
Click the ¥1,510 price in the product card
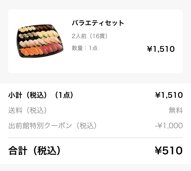click(161, 49)
